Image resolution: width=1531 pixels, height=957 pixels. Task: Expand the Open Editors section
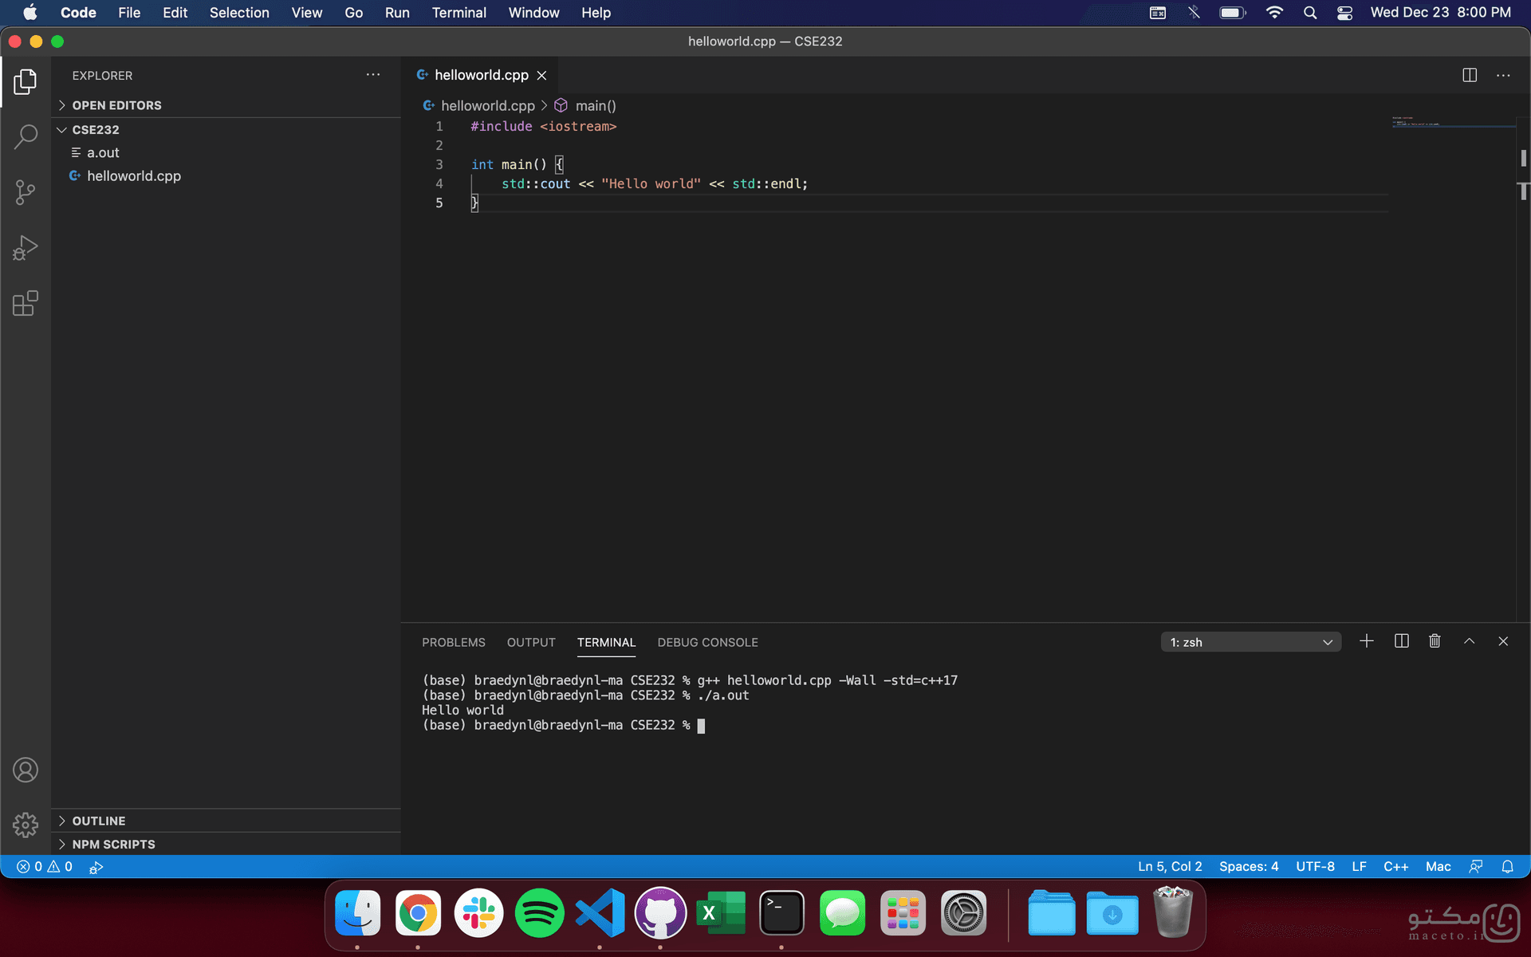pyautogui.click(x=226, y=105)
